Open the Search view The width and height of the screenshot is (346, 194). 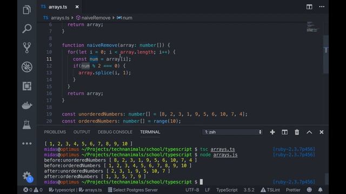(26, 29)
